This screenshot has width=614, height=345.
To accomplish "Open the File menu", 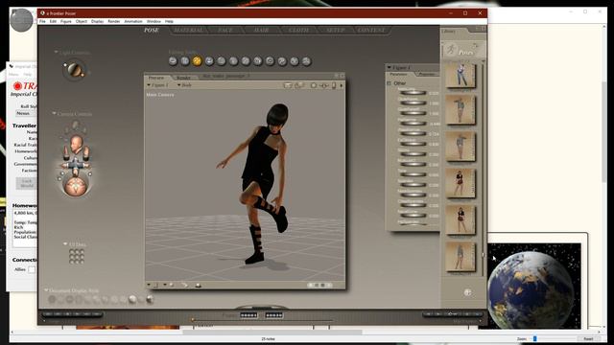I will coord(42,21).
